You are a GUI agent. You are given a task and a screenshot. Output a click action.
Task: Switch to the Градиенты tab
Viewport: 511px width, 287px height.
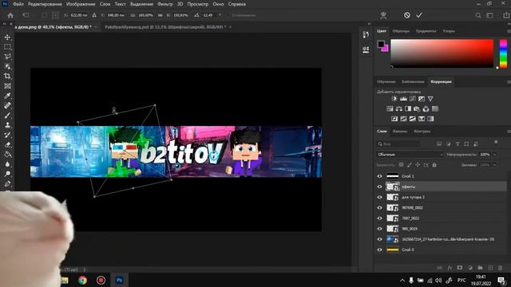pos(426,31)
